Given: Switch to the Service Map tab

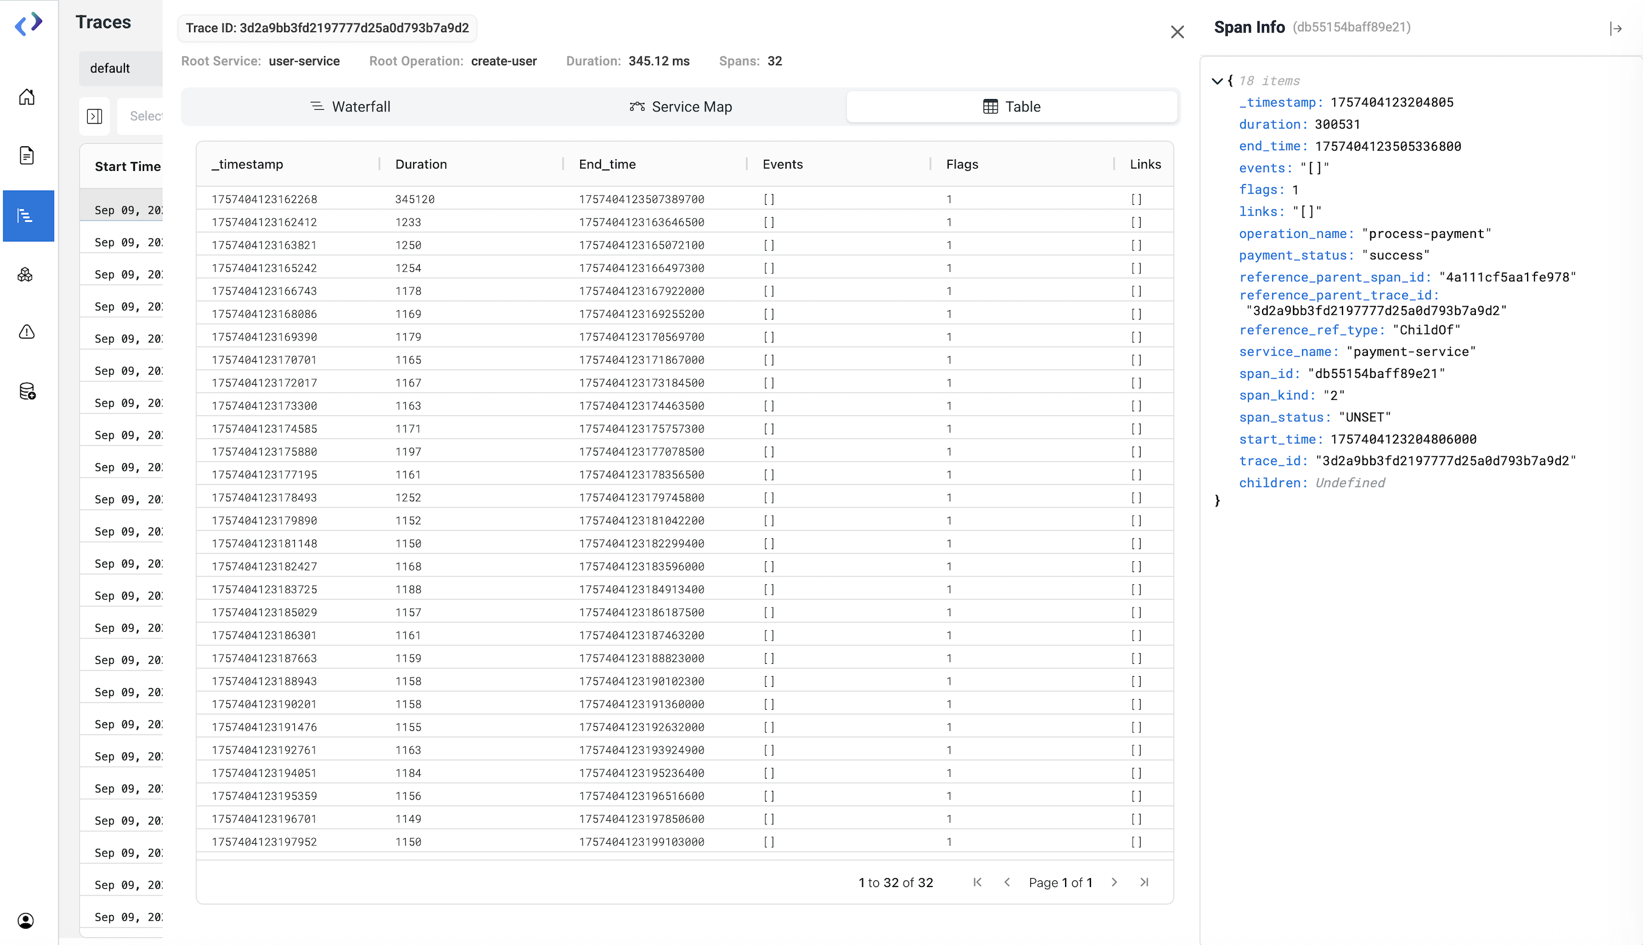Looking at the screenshot, I should point(681,106).
